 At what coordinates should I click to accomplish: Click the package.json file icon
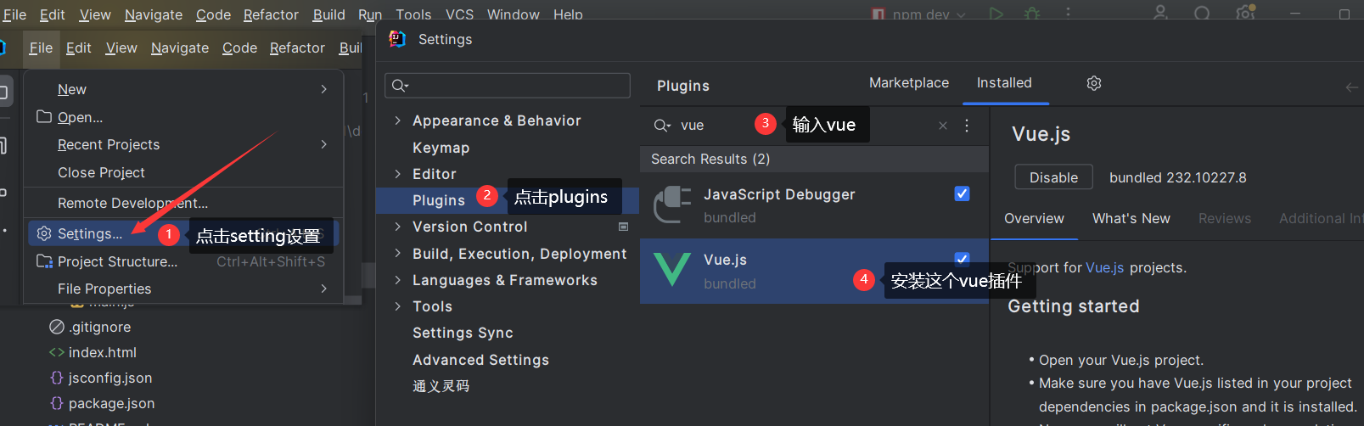point(57,403)
